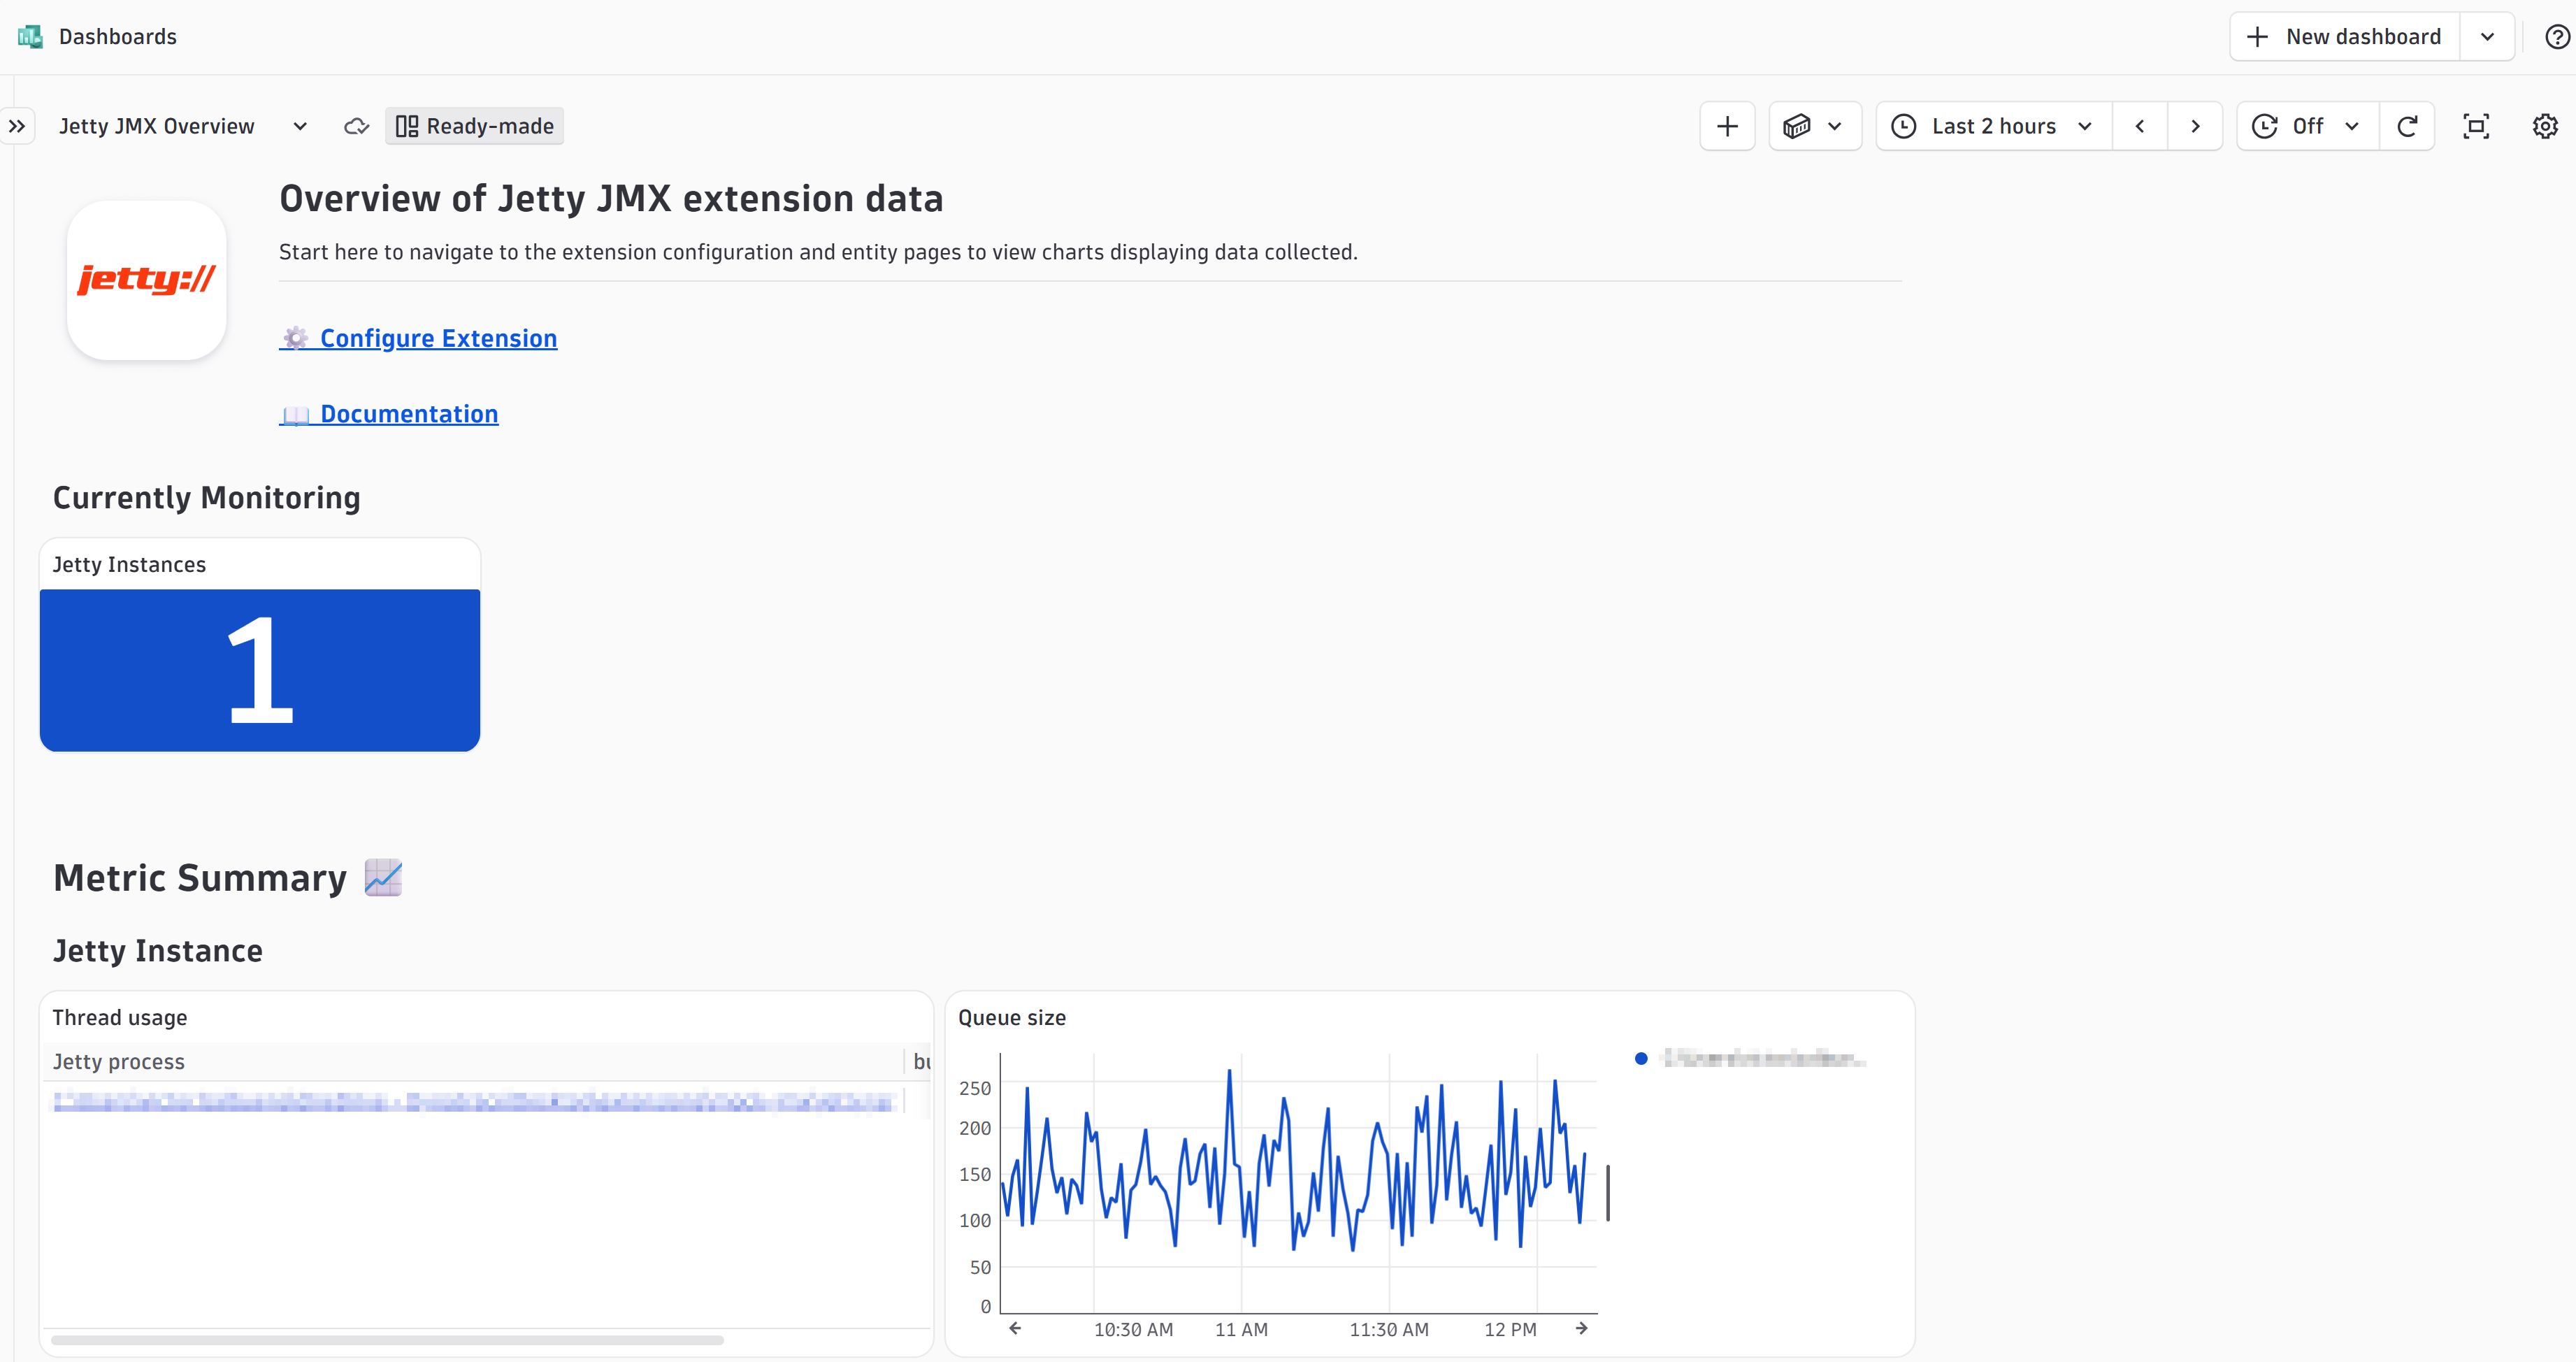2576x1362 pixels.
Task: Click the Dashboards header title
Action: tap(118, 37)
